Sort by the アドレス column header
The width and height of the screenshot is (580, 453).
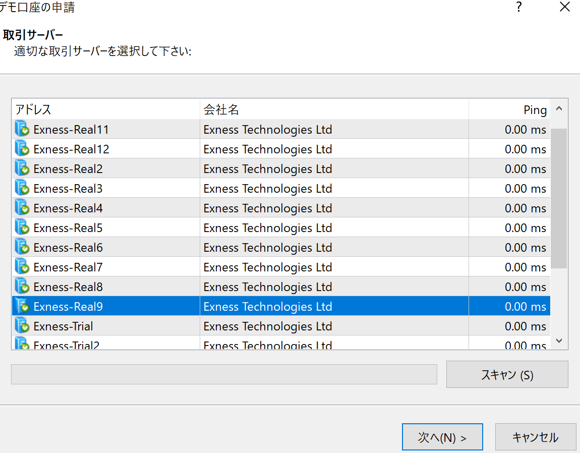[106, 109]
